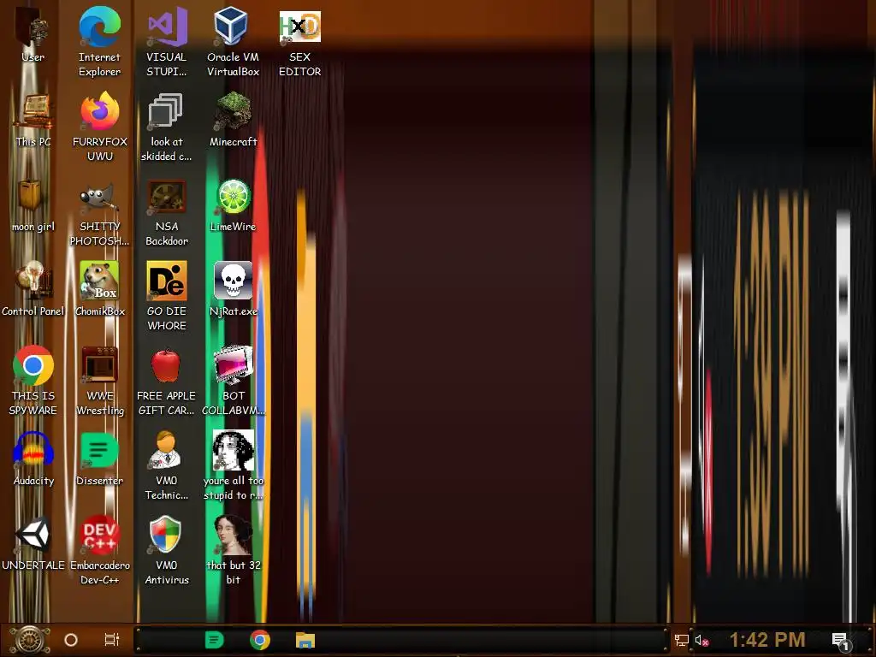Open the moon girl folder icon

33,205
